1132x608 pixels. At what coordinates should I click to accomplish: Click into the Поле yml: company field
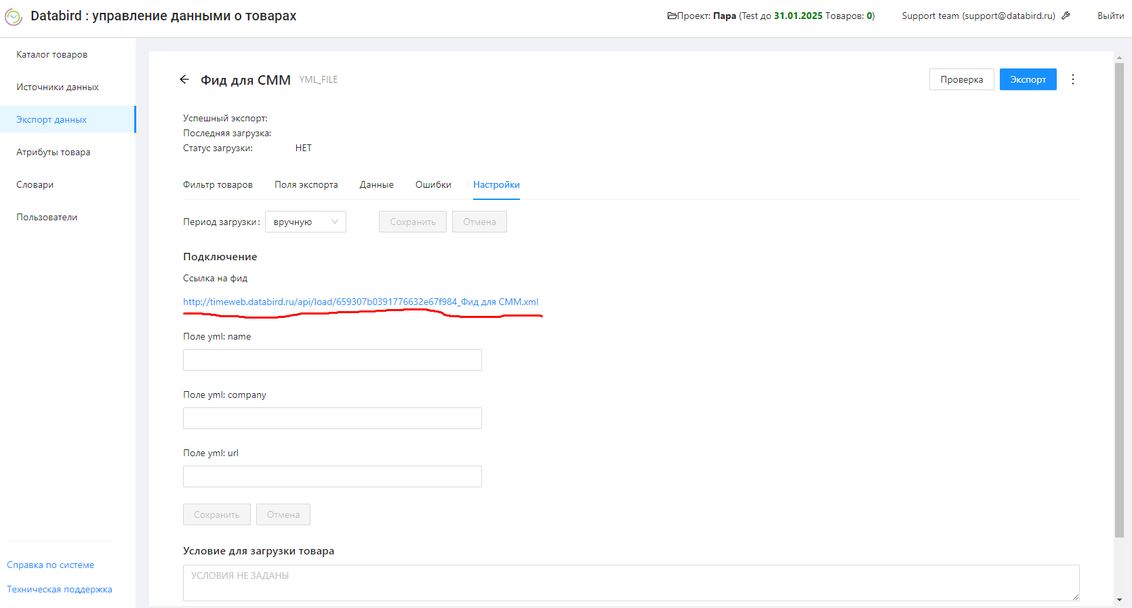pos(332,418)
